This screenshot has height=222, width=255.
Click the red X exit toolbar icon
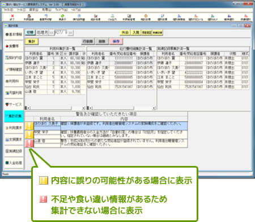12,17
